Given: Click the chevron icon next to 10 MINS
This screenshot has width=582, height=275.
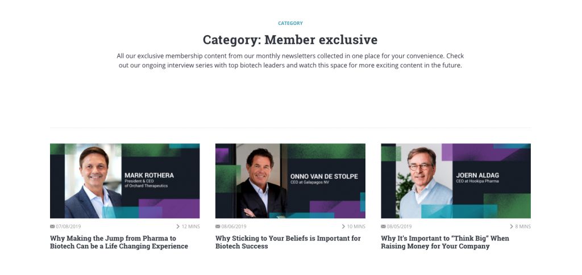Looking at the screenshot, I should coord(343,226).
